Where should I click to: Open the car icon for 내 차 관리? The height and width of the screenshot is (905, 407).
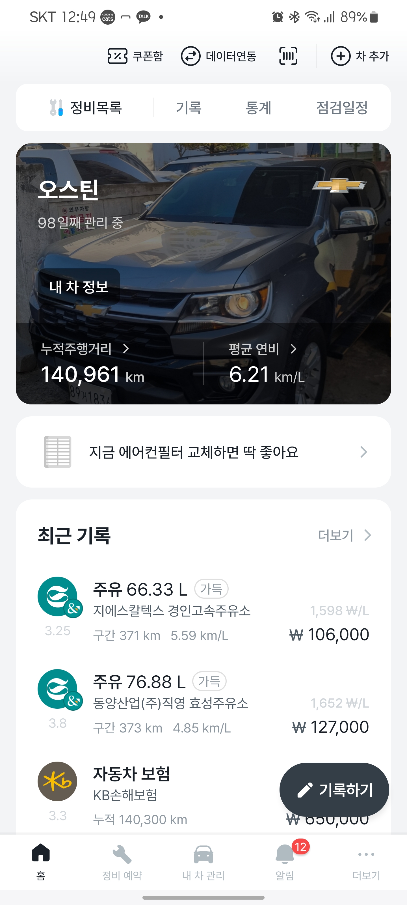click(x=203, y=855)
